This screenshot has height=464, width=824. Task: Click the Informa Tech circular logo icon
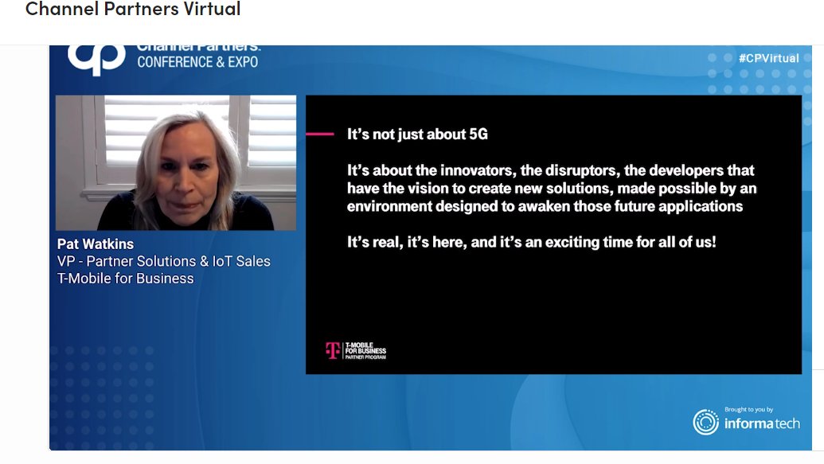[x=705, y=422]
